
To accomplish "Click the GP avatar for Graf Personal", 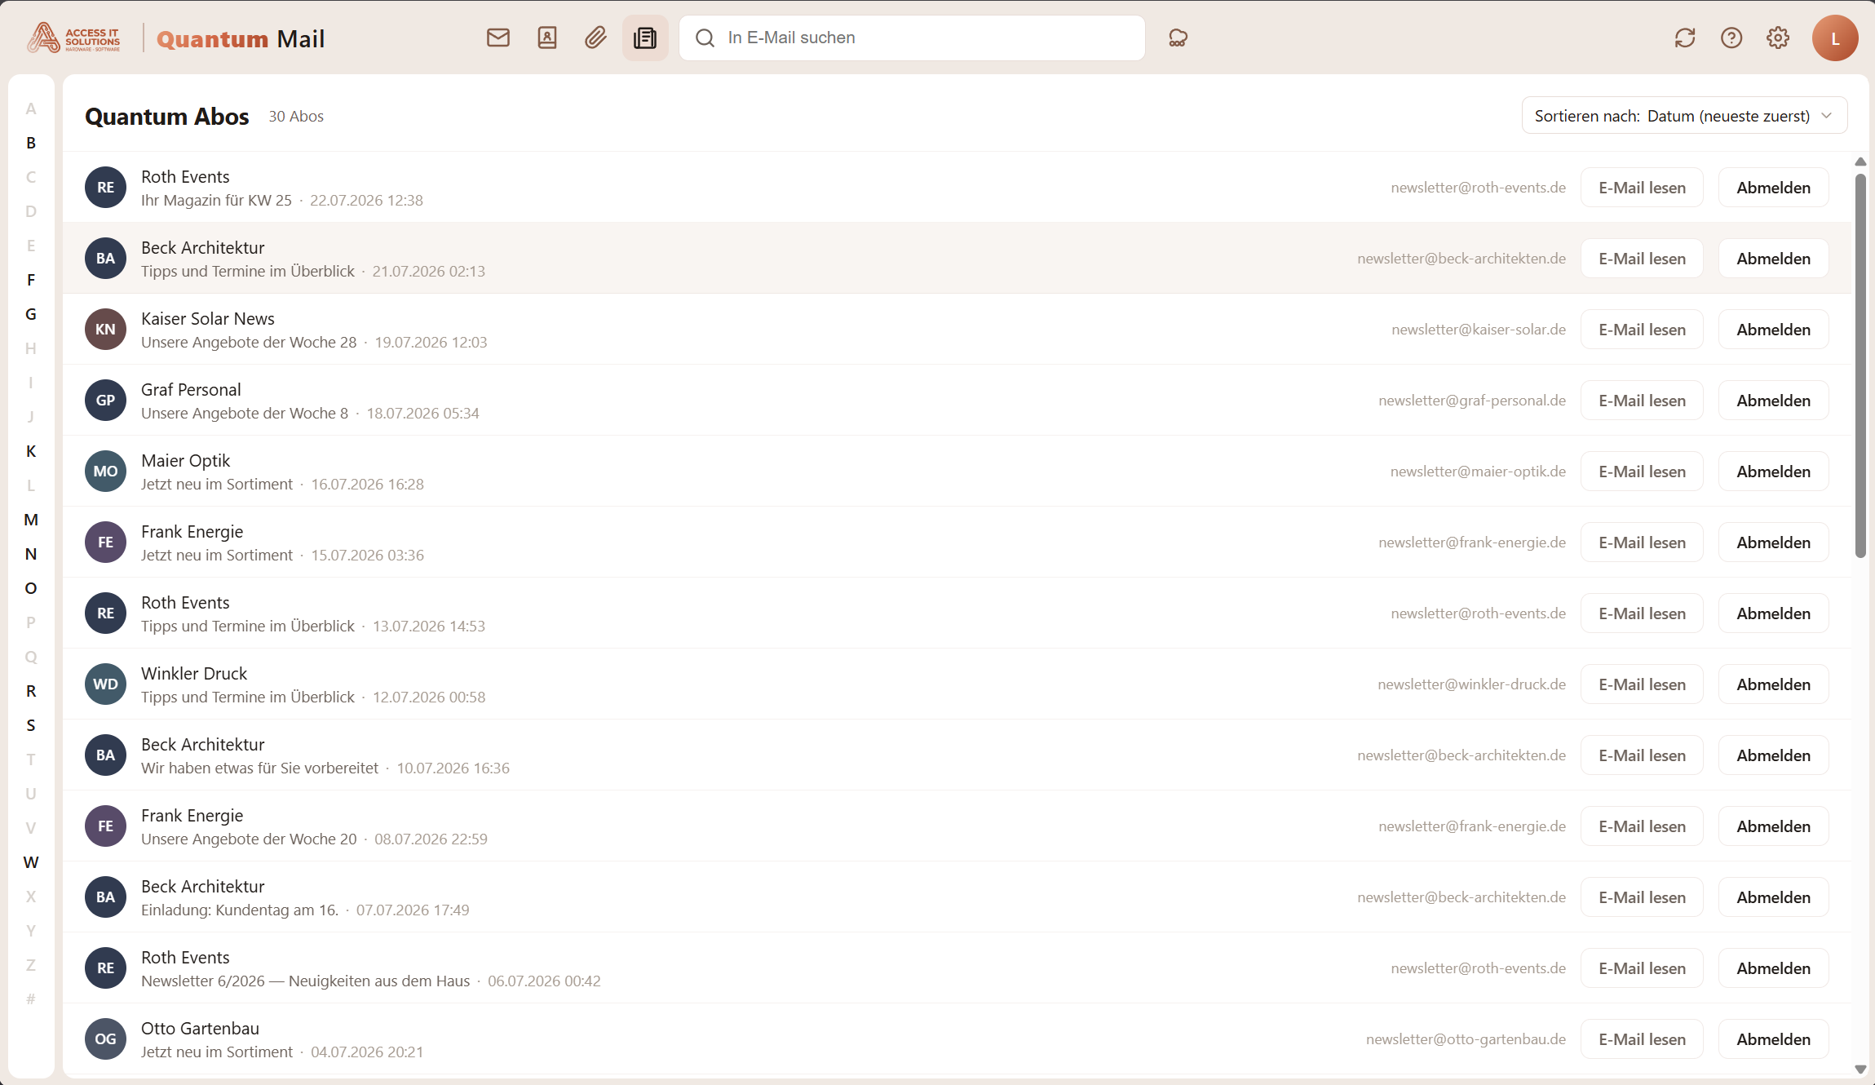I will click(105, 401).
